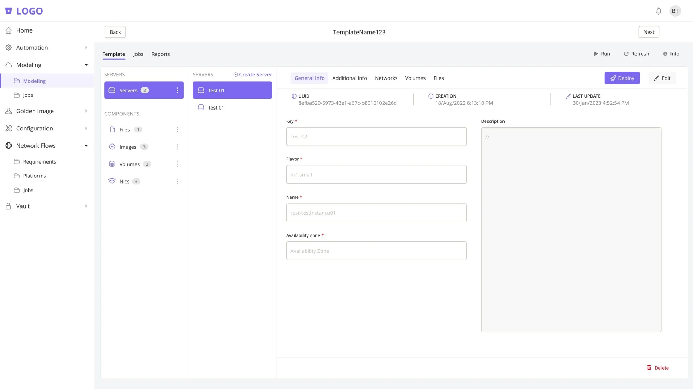Click the Key input field
693x389 pixels.
(x=376, y=136)
